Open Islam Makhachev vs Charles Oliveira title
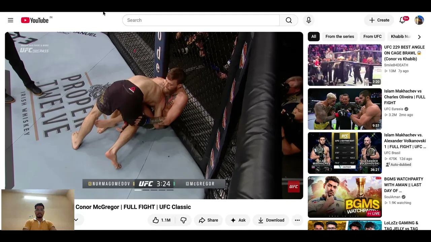Image resolution: width=431 pixels, height=242 pixels. coord(405,97)
